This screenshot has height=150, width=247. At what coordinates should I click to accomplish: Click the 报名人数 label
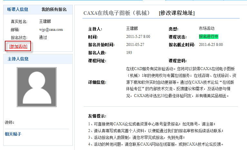[97, 53]
